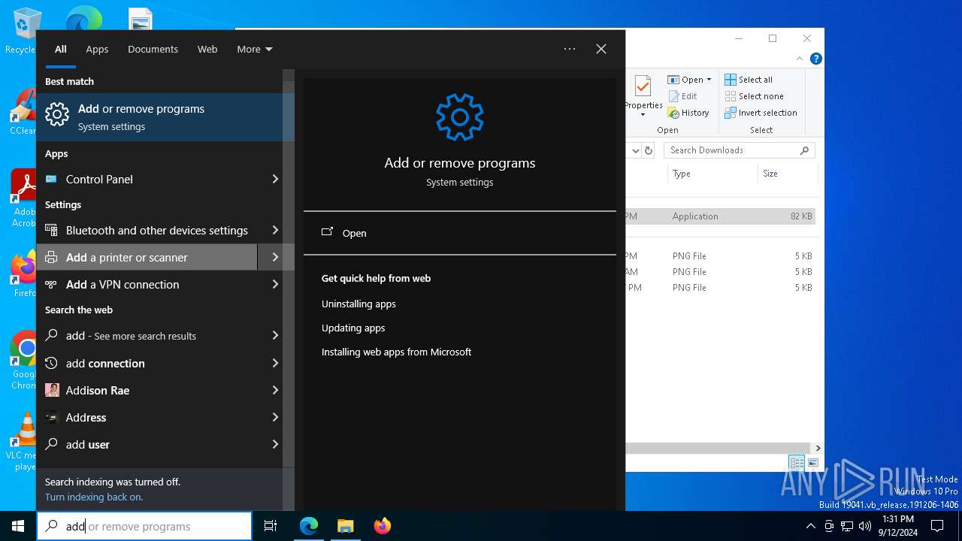Expand Bluetooth and other devices settings arrow

(275, 230)
